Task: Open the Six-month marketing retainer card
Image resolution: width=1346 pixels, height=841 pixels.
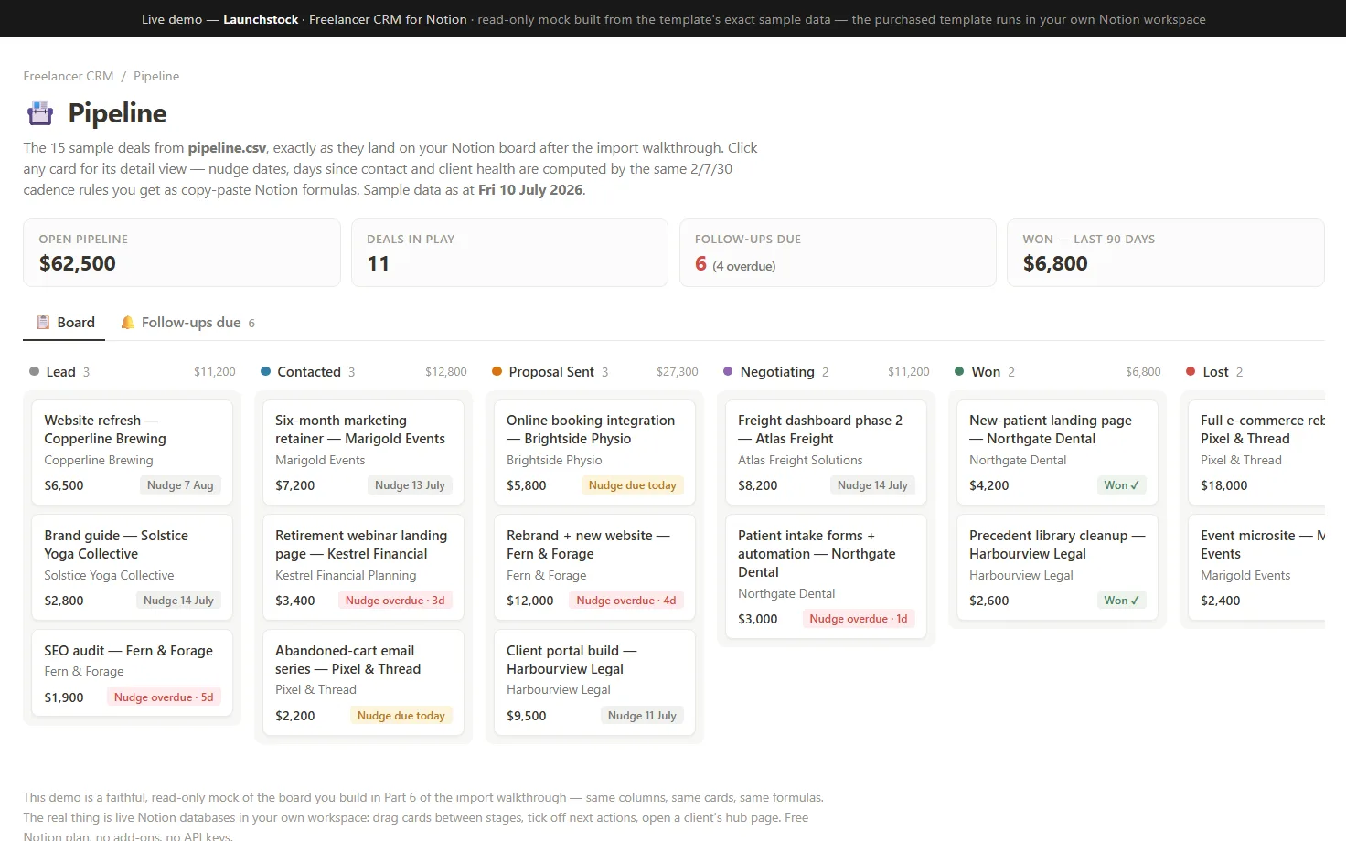Action: (363, 452)
